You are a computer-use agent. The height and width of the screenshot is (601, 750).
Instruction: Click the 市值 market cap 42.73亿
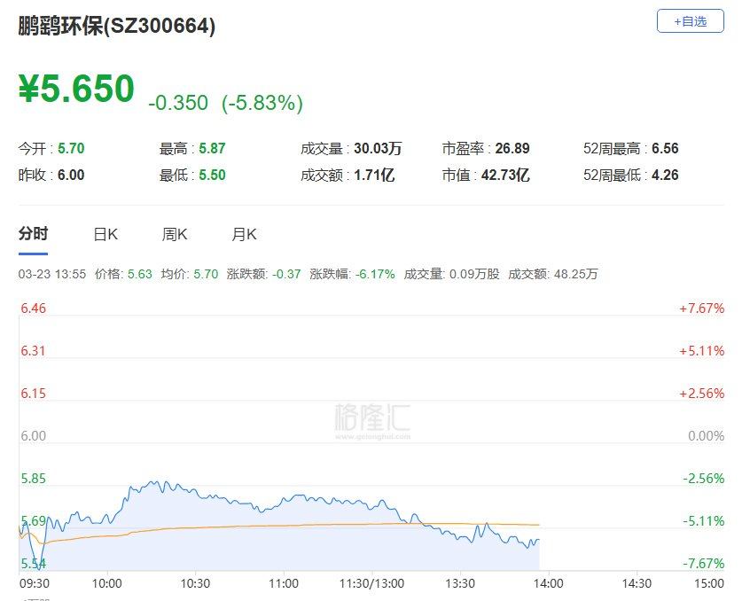tap(507, 176)
